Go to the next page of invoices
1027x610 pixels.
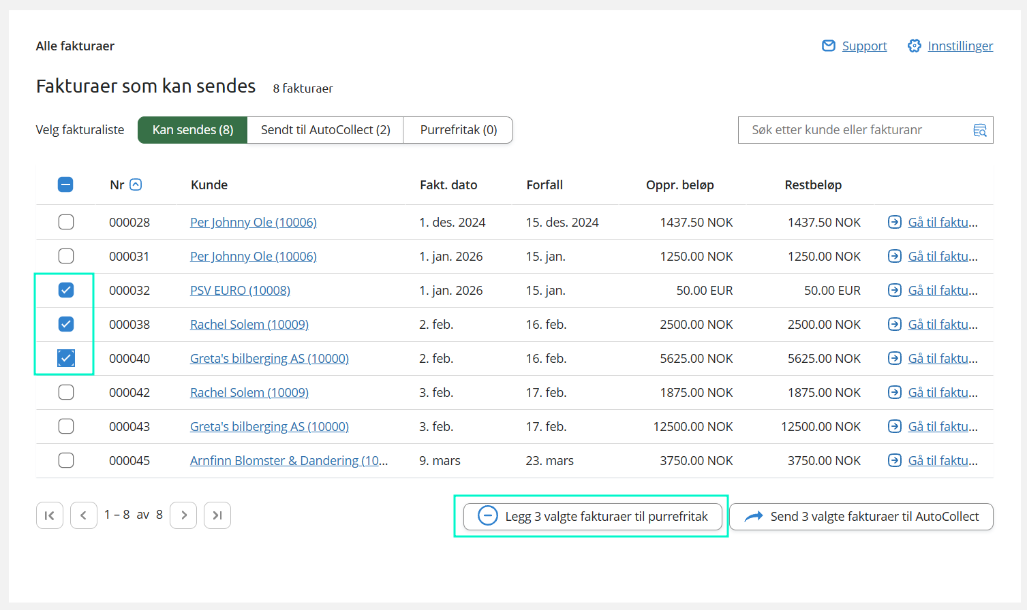(x=183, y=515)
